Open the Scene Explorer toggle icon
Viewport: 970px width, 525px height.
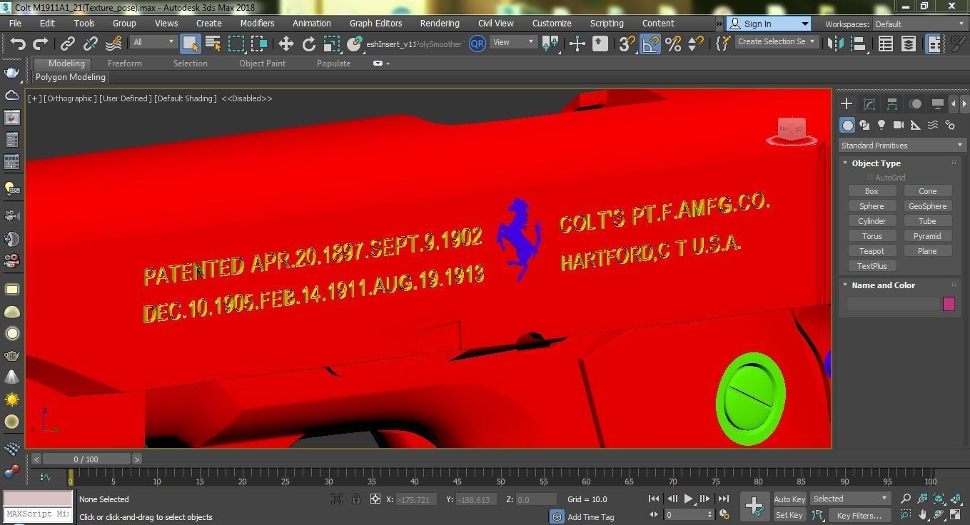coord(886,44)
